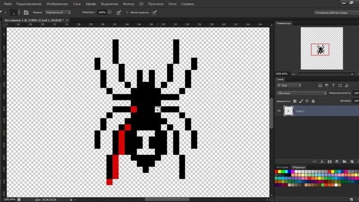Click the layer opacity value field
Viewport: 359px width, 202px height.
[356, 93]
